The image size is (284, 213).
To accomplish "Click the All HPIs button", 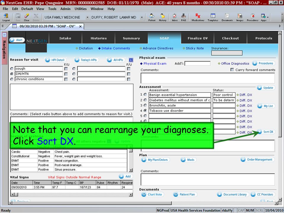I will 116,60.
